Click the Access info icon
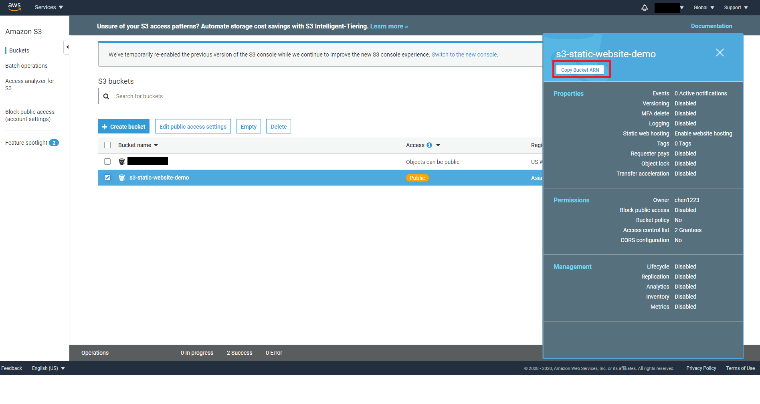Viewport: 760px width, 404px height. tap(429, 145)
